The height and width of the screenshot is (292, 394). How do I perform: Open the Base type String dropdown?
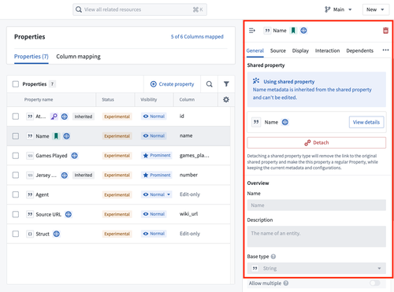[317, 268]
